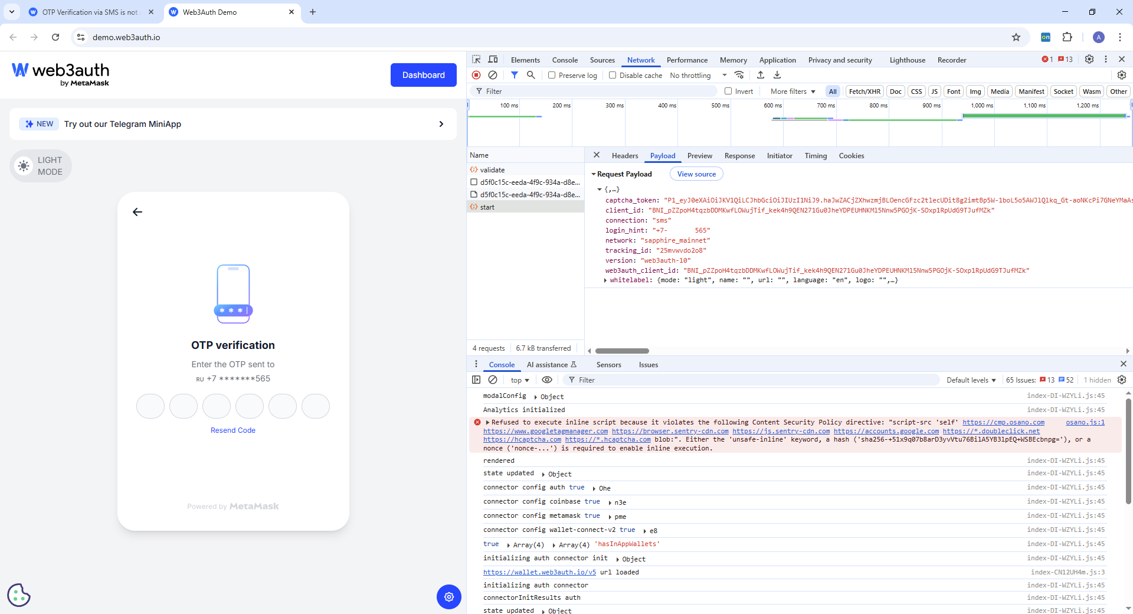Screen dimensions: 1133x614
Task: Enable Preserve log checkbox
Action: pos(552,75)
